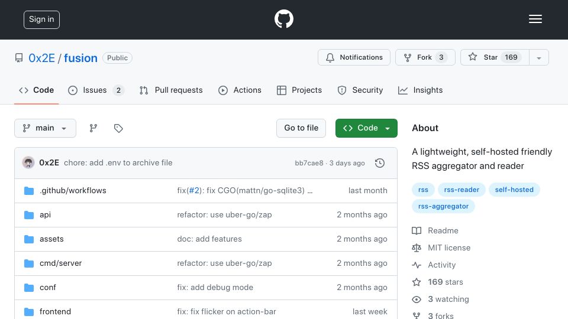
Task: Click the scales icon beside MIT license
Action: coord(417,248)
